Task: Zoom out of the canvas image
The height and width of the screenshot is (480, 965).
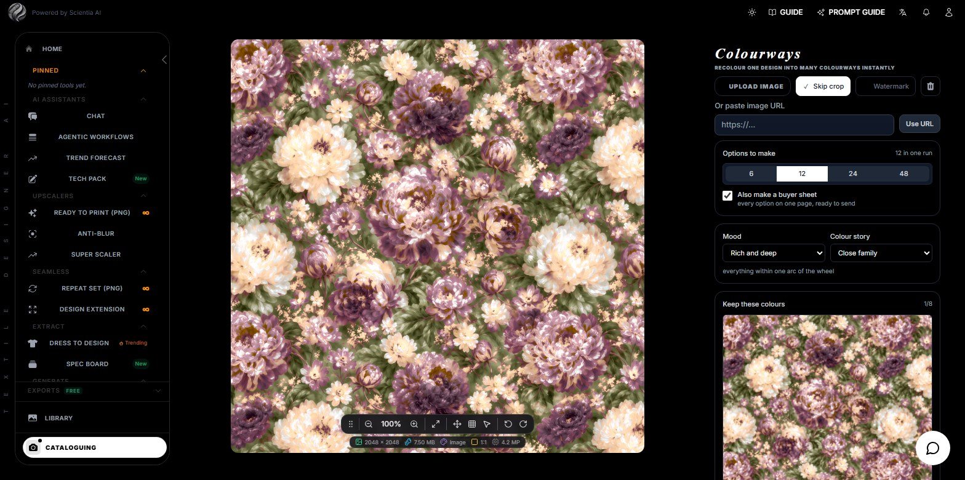Action: pyautogui.click(x=368, y=424)
